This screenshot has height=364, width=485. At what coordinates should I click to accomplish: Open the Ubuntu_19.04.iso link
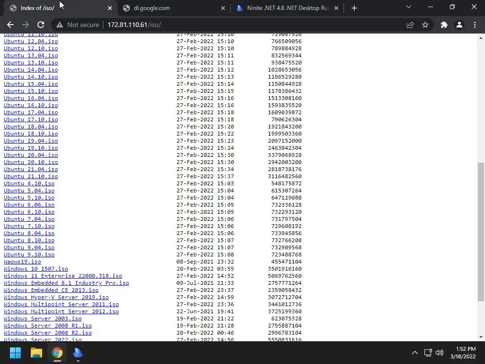point(31,141)
